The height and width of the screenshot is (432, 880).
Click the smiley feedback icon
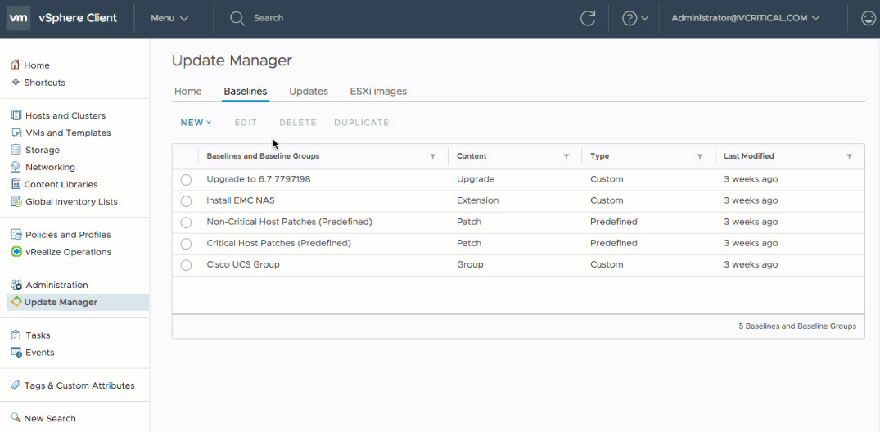pyautogui.click(x=869, y=18)
